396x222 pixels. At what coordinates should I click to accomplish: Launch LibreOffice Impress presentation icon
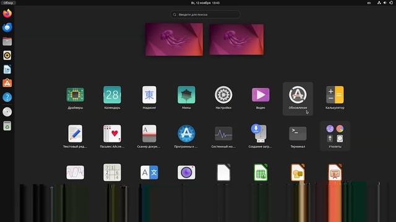pyautogui.click(x=335, y=173)
